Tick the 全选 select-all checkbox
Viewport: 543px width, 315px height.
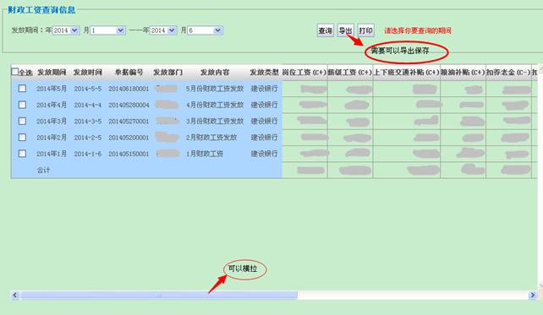click(15, 72)
